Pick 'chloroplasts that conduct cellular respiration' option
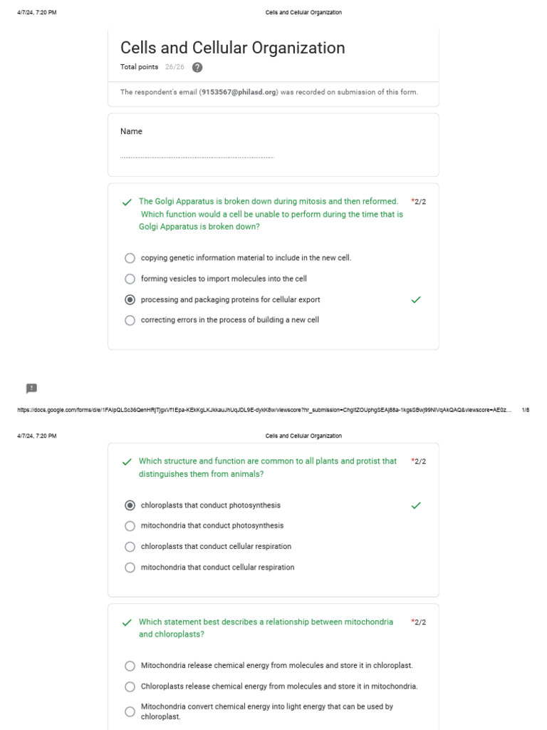 [130, 547]
